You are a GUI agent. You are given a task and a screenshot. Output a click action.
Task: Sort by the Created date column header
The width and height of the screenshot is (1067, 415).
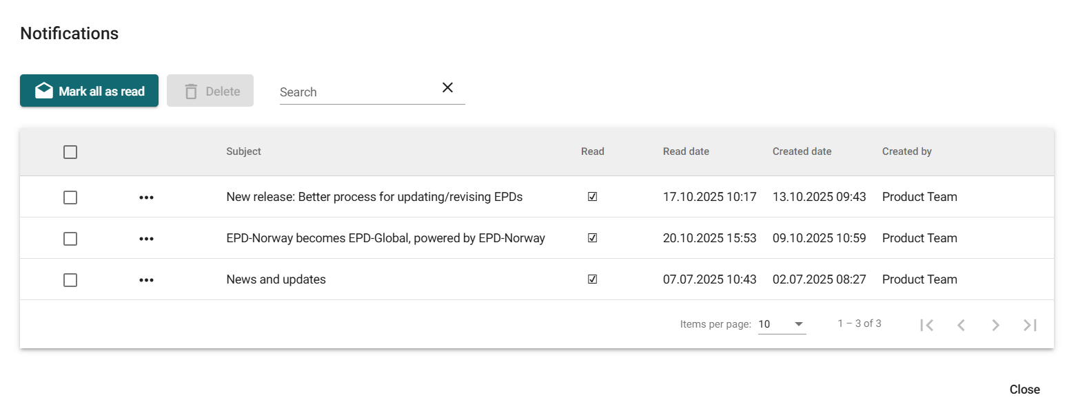point(802,151)
